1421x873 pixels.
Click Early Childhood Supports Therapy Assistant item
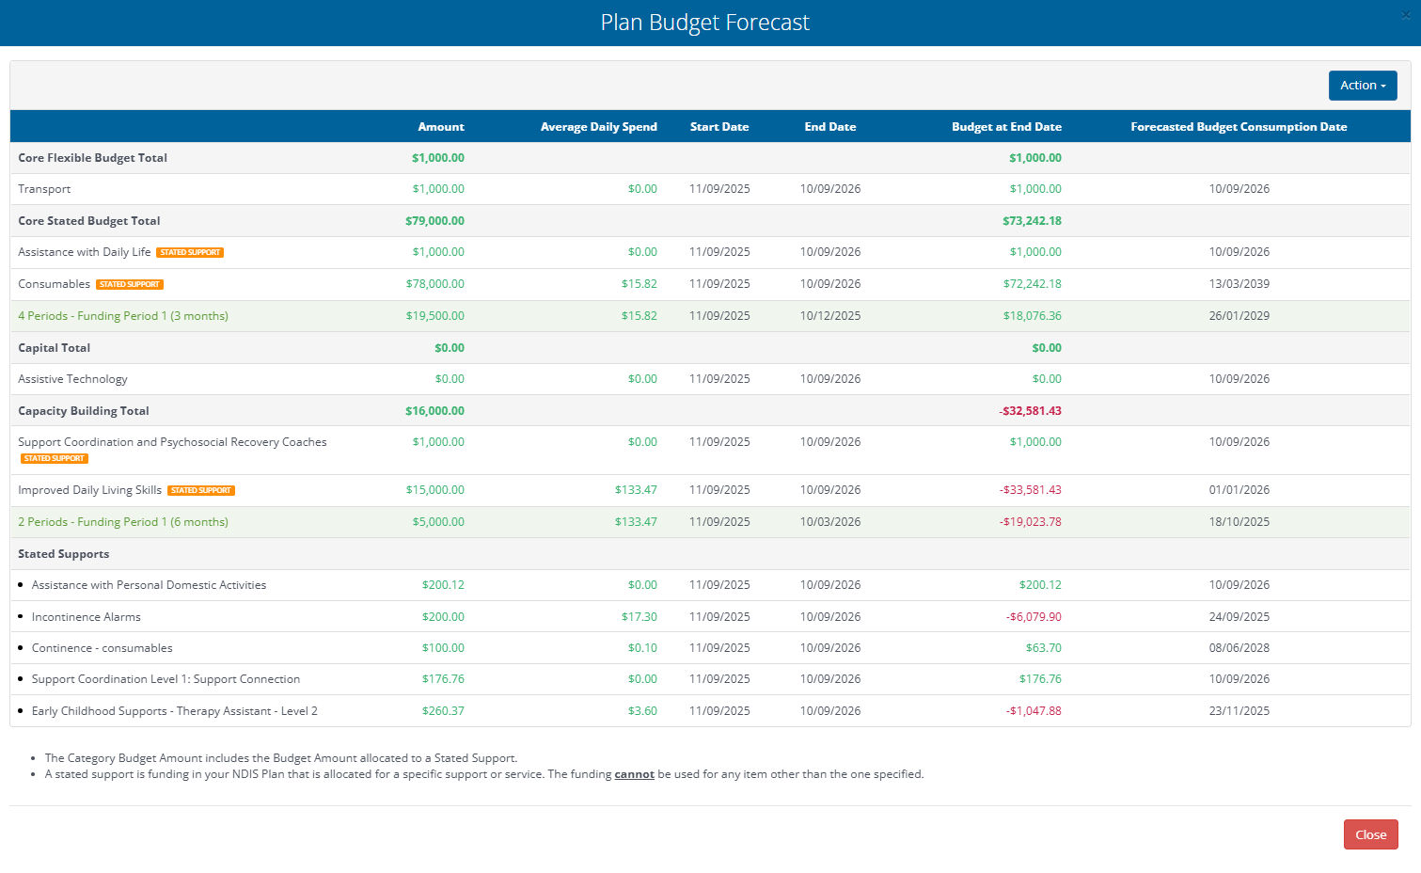coord(174,711)
